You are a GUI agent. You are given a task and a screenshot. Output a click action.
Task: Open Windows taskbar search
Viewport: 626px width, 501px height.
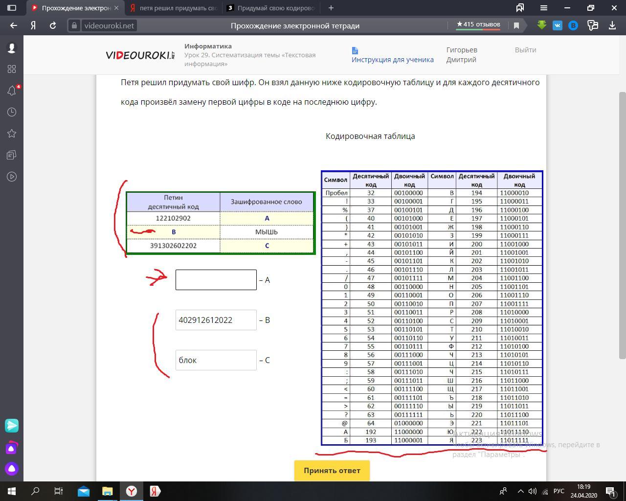click(x=35, y=491)
